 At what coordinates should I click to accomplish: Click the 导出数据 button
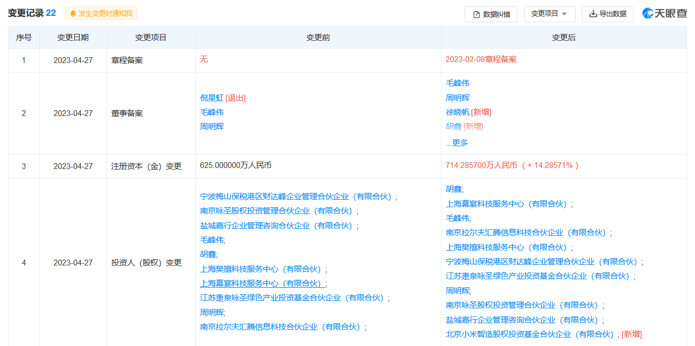[607, 14]
